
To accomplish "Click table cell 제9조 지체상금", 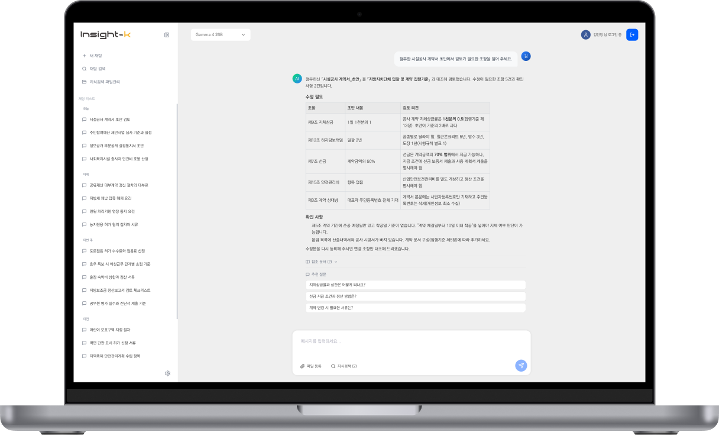I will (x=325, y=122).
